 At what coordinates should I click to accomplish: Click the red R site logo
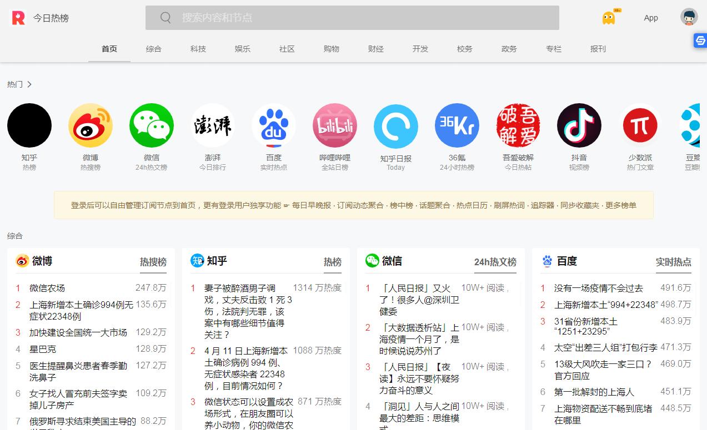(18, 18)
